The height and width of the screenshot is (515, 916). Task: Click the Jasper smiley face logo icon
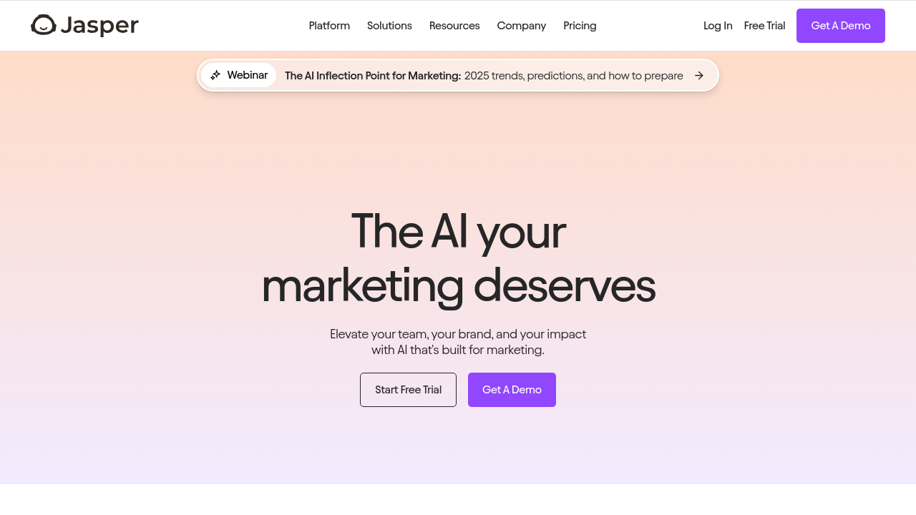click(44, 25)
